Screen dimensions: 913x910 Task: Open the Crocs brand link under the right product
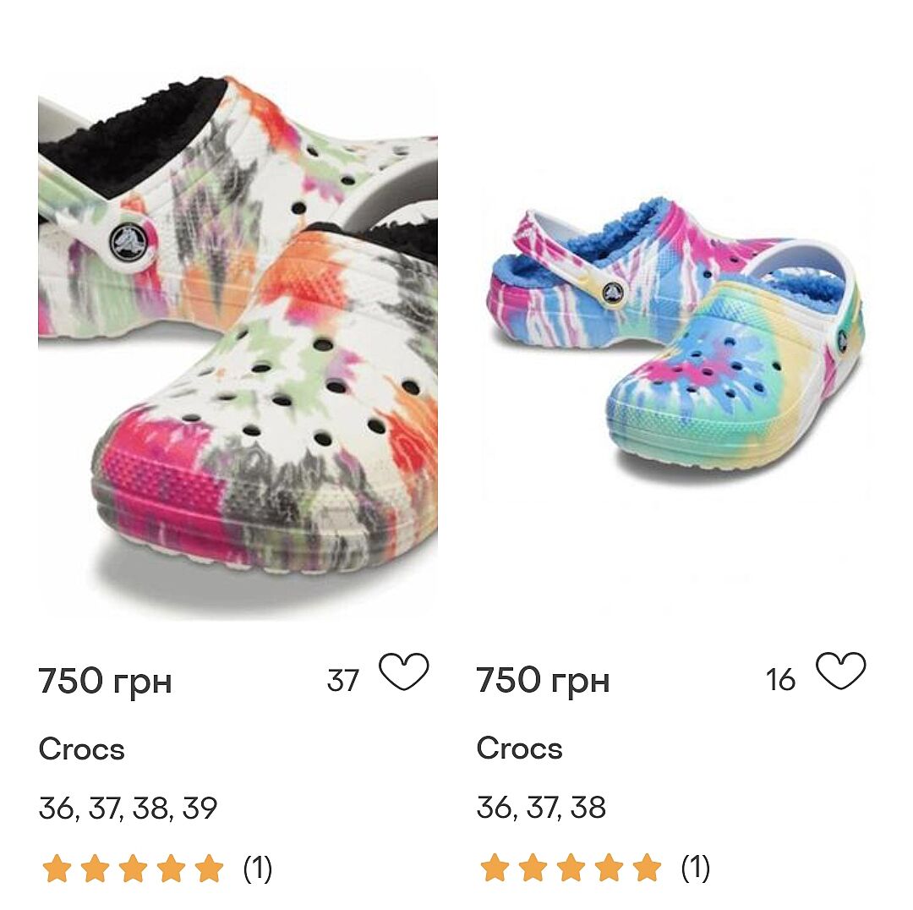pos(519,748)
